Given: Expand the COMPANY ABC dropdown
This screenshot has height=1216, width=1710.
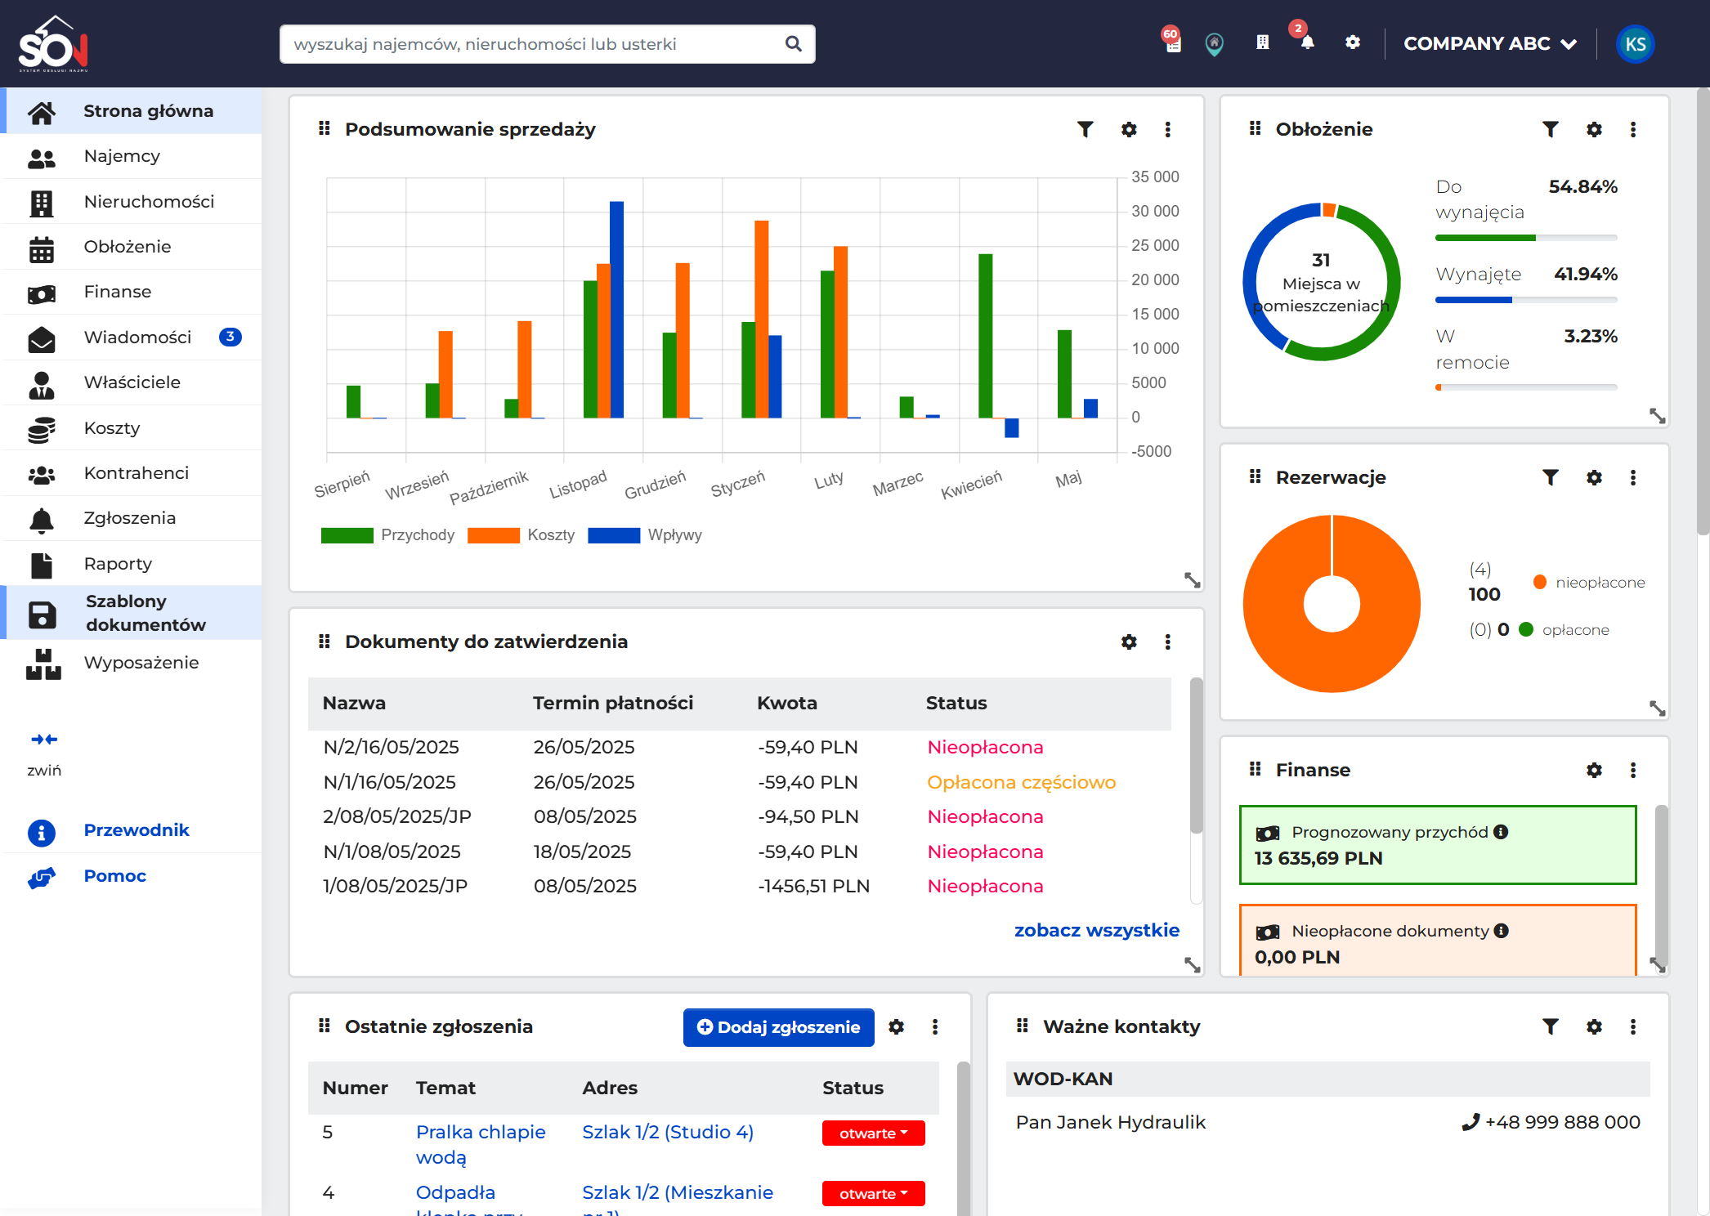Looking at the screenshot, I should pos(1489,44).
